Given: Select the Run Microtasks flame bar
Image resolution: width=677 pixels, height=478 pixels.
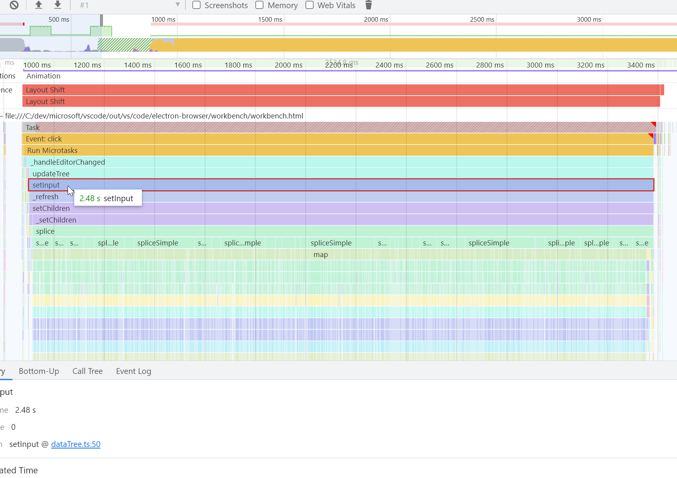Looking at the screenshot, I should (x=338, y=151).
